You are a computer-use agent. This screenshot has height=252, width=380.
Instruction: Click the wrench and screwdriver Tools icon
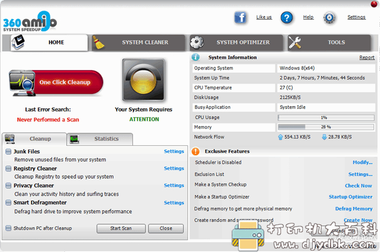tap(295, 42)
